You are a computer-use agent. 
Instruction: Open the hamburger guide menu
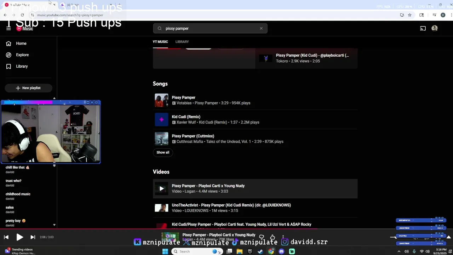[8, 29]
